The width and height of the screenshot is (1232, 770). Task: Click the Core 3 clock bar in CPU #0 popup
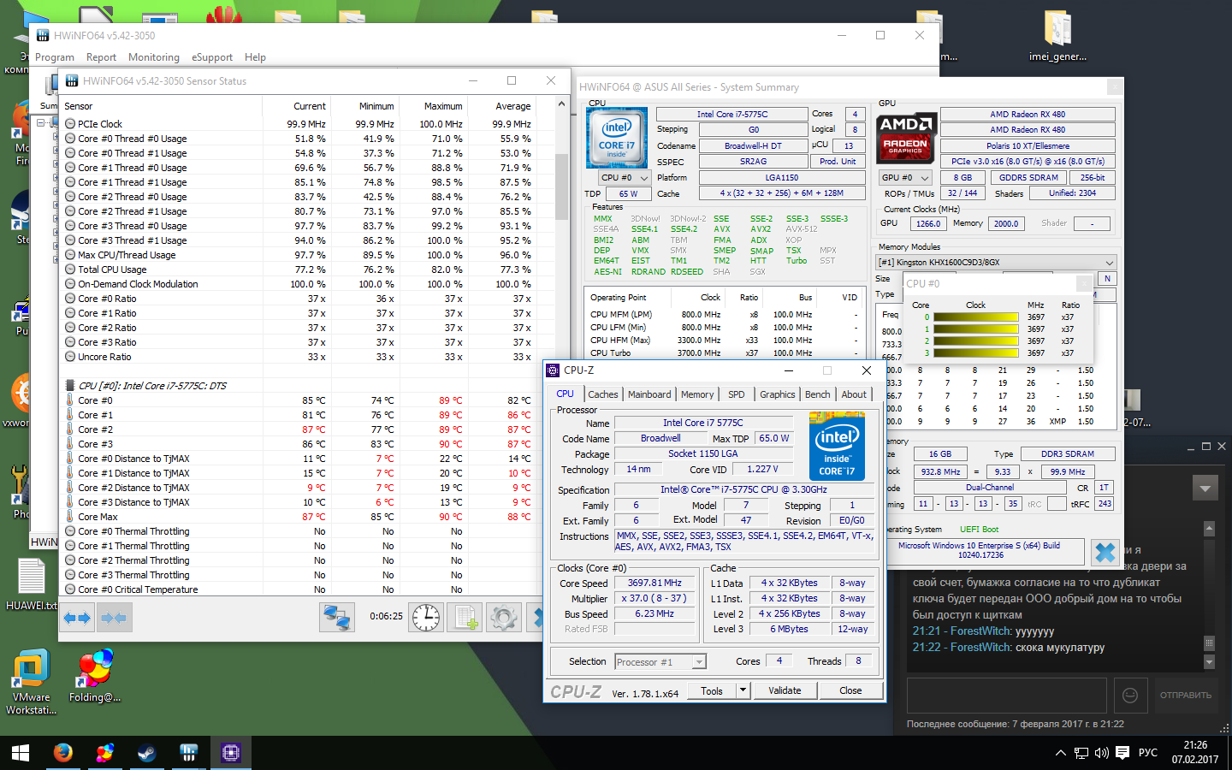[x=976, y=352]
